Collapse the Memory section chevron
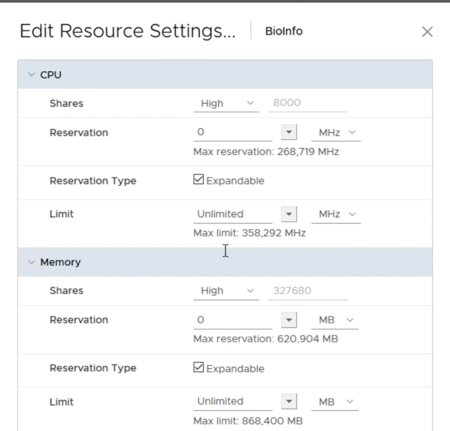The width and height of the screenshot is (450, 431). coord(31,262)
